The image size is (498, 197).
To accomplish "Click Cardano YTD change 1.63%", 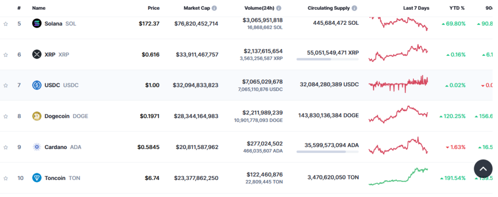I will [456, 148].
